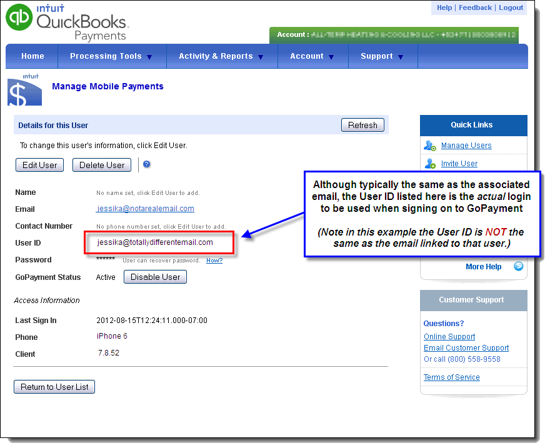Click the Manage Users person icon
This screenshot has width=545, height=448.
point(430,146)
